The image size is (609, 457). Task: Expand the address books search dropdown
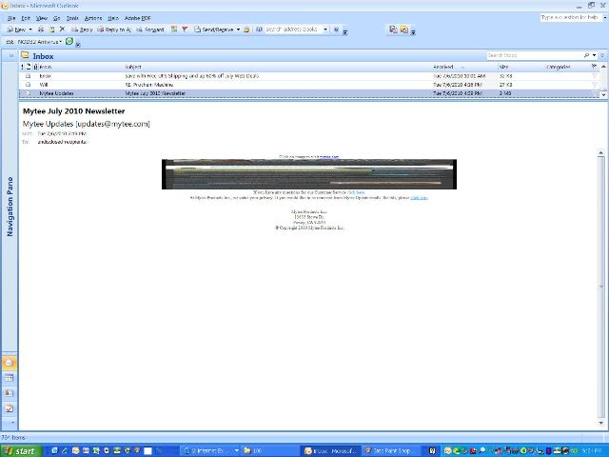[325, 30]
